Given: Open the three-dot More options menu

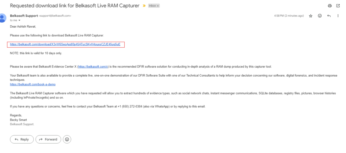Looking at the screenshot, I should tap(338, 16).
